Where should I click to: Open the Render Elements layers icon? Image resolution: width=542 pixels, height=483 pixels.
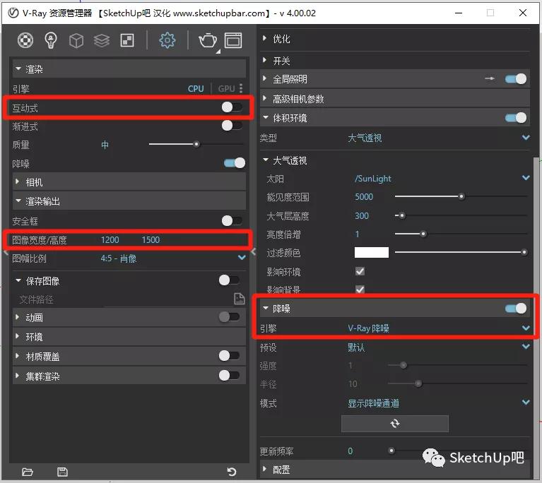102,40
